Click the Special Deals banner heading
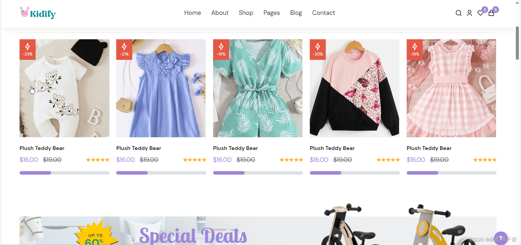The image size is (521, 245). [193, 236]
